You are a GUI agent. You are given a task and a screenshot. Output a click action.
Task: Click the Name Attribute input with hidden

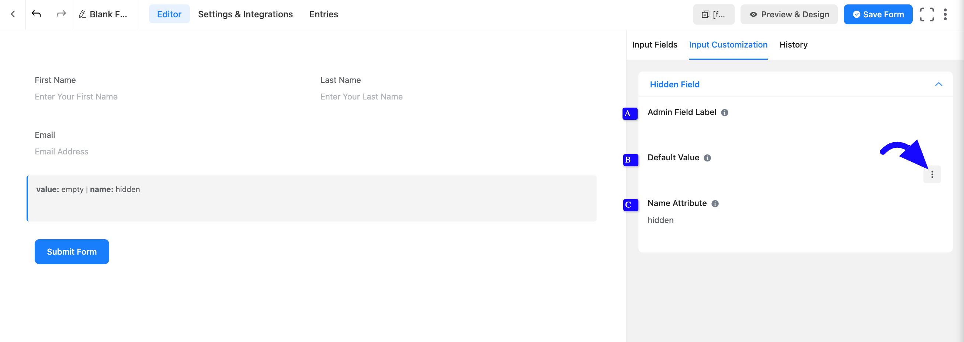795,220
